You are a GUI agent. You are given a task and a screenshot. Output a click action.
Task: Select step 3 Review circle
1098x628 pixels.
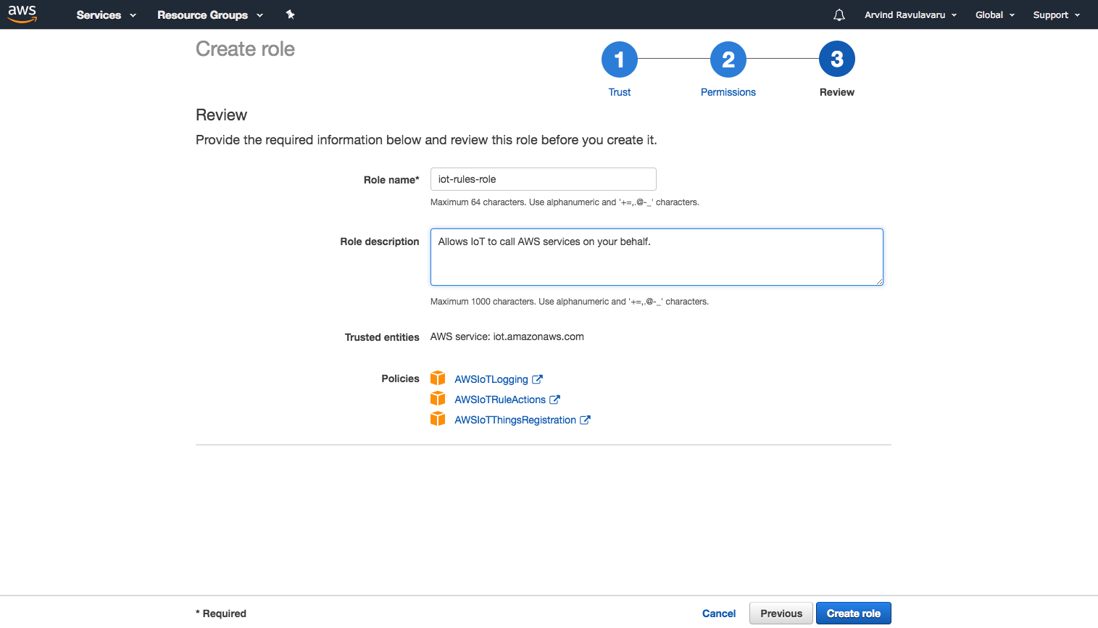pyautogui.click(x=837, y=59)
